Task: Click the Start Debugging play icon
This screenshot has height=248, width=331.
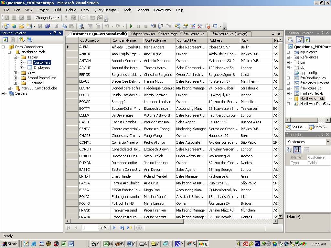Action: pos(131,26)
